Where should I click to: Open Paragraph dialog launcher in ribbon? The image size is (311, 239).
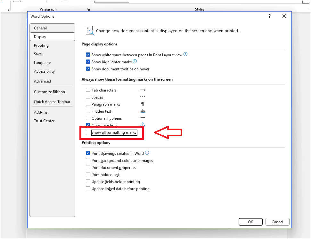click(x=88, y=9)
